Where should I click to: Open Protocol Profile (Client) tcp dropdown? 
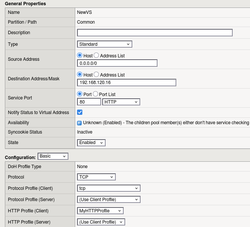[x=109, y=188]
